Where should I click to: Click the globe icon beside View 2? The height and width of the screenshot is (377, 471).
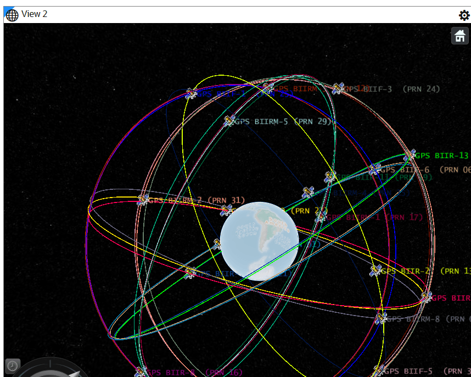(x=12, y=15)
